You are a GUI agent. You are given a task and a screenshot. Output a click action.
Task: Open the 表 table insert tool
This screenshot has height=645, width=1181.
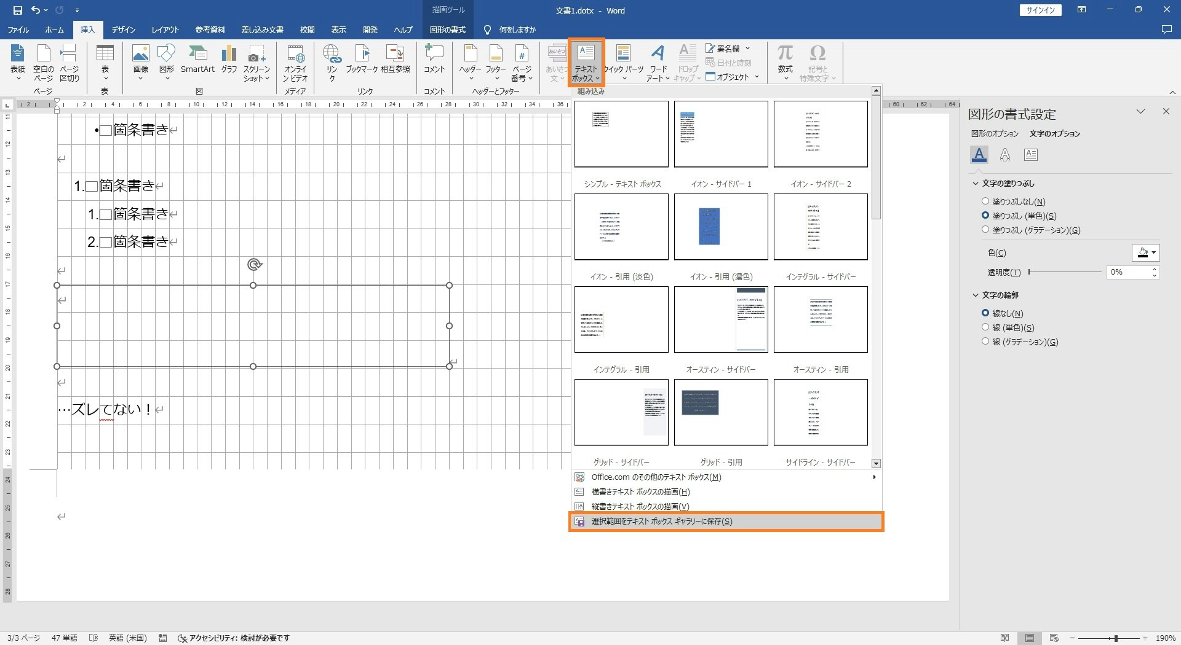105,63
